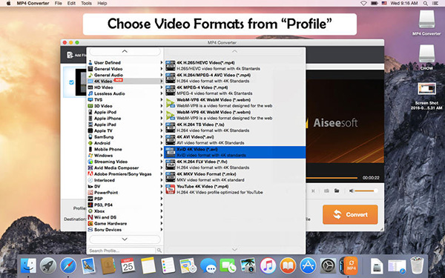The height and width of the screenshot is (278, 445).
Task: Click the profile search magnifier icon
Action: (159, 251)
